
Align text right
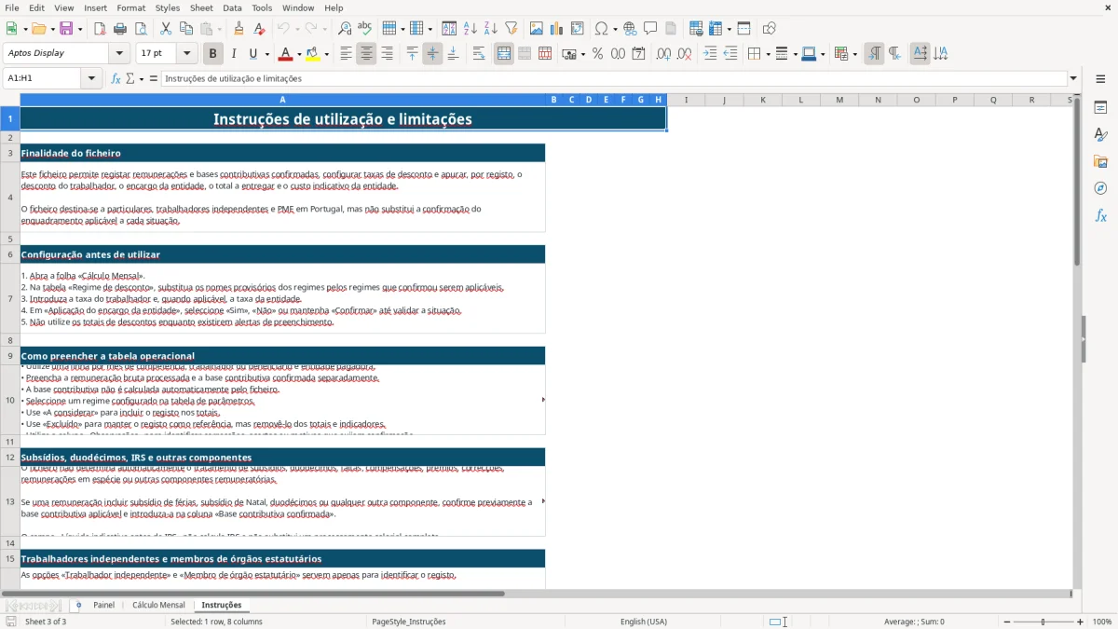388,54
